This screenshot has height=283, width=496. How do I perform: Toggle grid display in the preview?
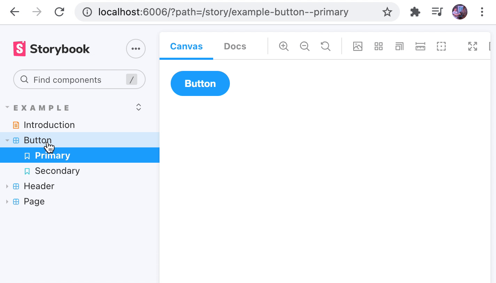(378, 46)
